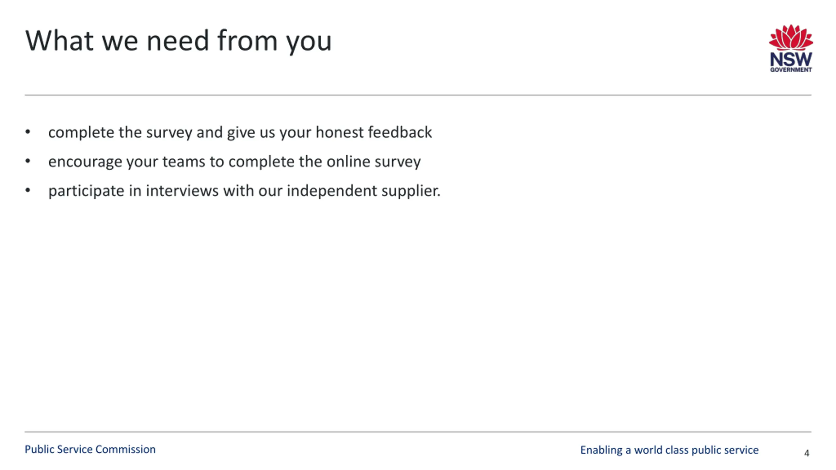Click 'Enabling a world class public service' tagline

(x=669, y=450)
